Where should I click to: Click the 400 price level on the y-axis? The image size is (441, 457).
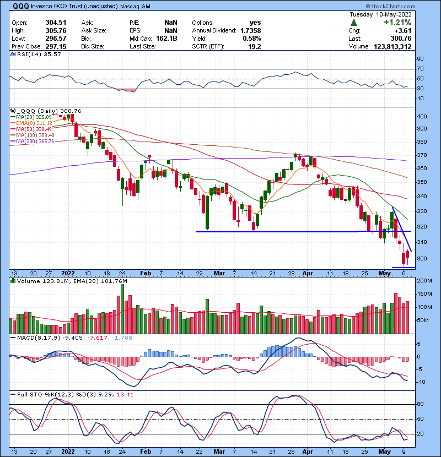click(x=422, y=117)
